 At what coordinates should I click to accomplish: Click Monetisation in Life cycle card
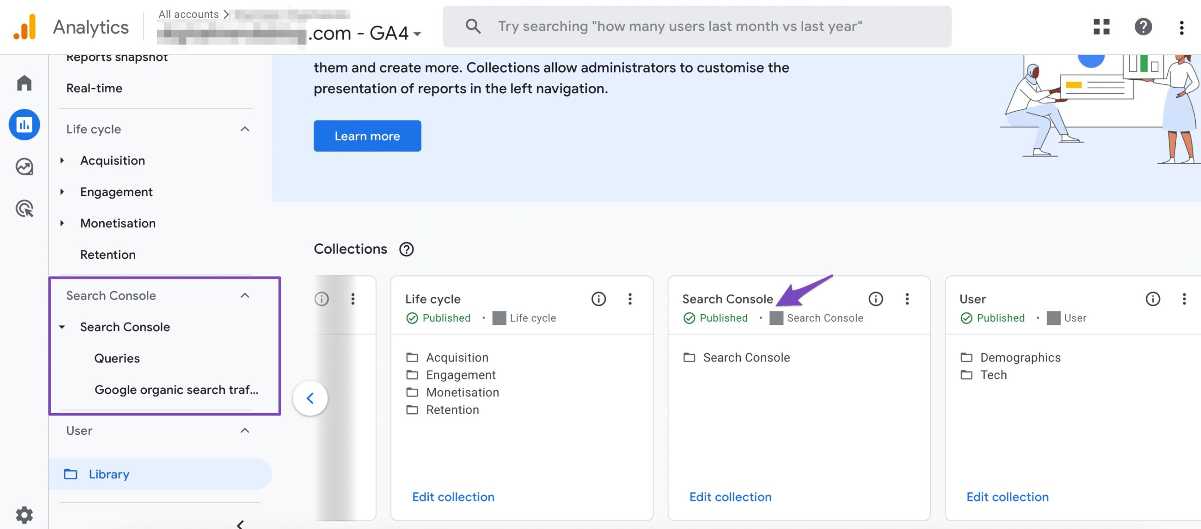click(x=463, y=392)
